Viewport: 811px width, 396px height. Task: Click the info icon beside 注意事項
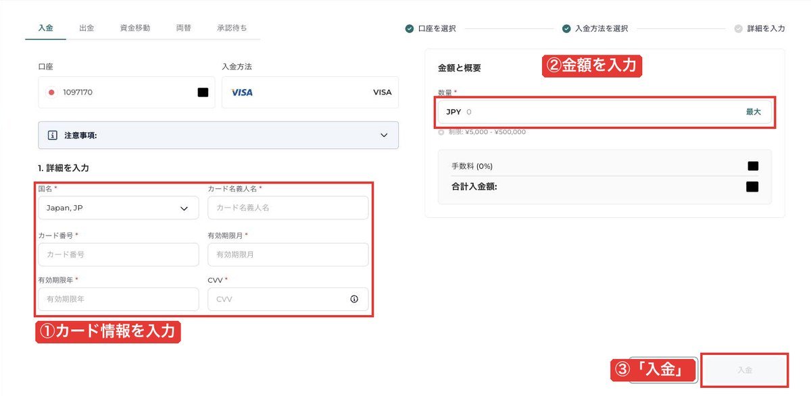click(x=53, y=135)
